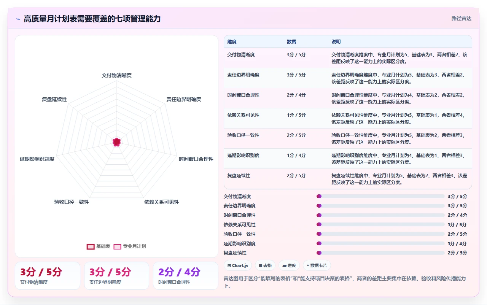Click the 依赖关系可见性 radar axis label
This screenshot has width=487, height=305.
coord(161,202)
